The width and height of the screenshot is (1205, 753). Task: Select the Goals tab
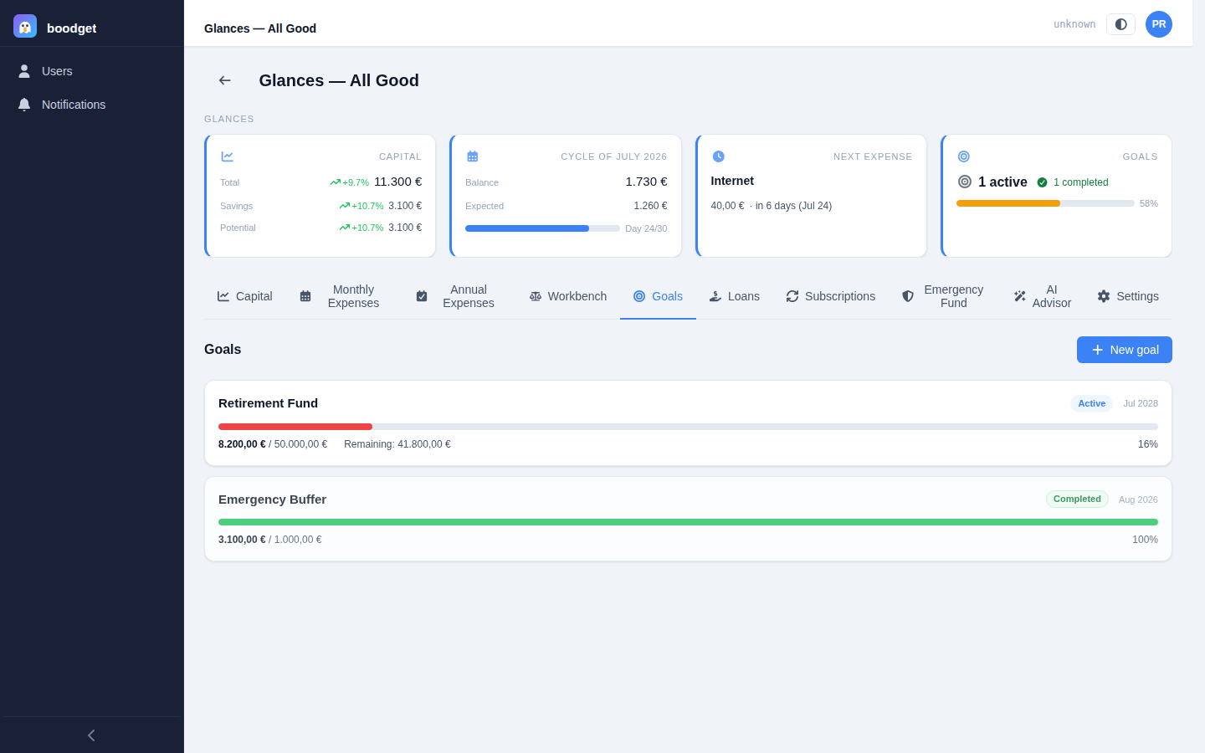tap(658, 296)
